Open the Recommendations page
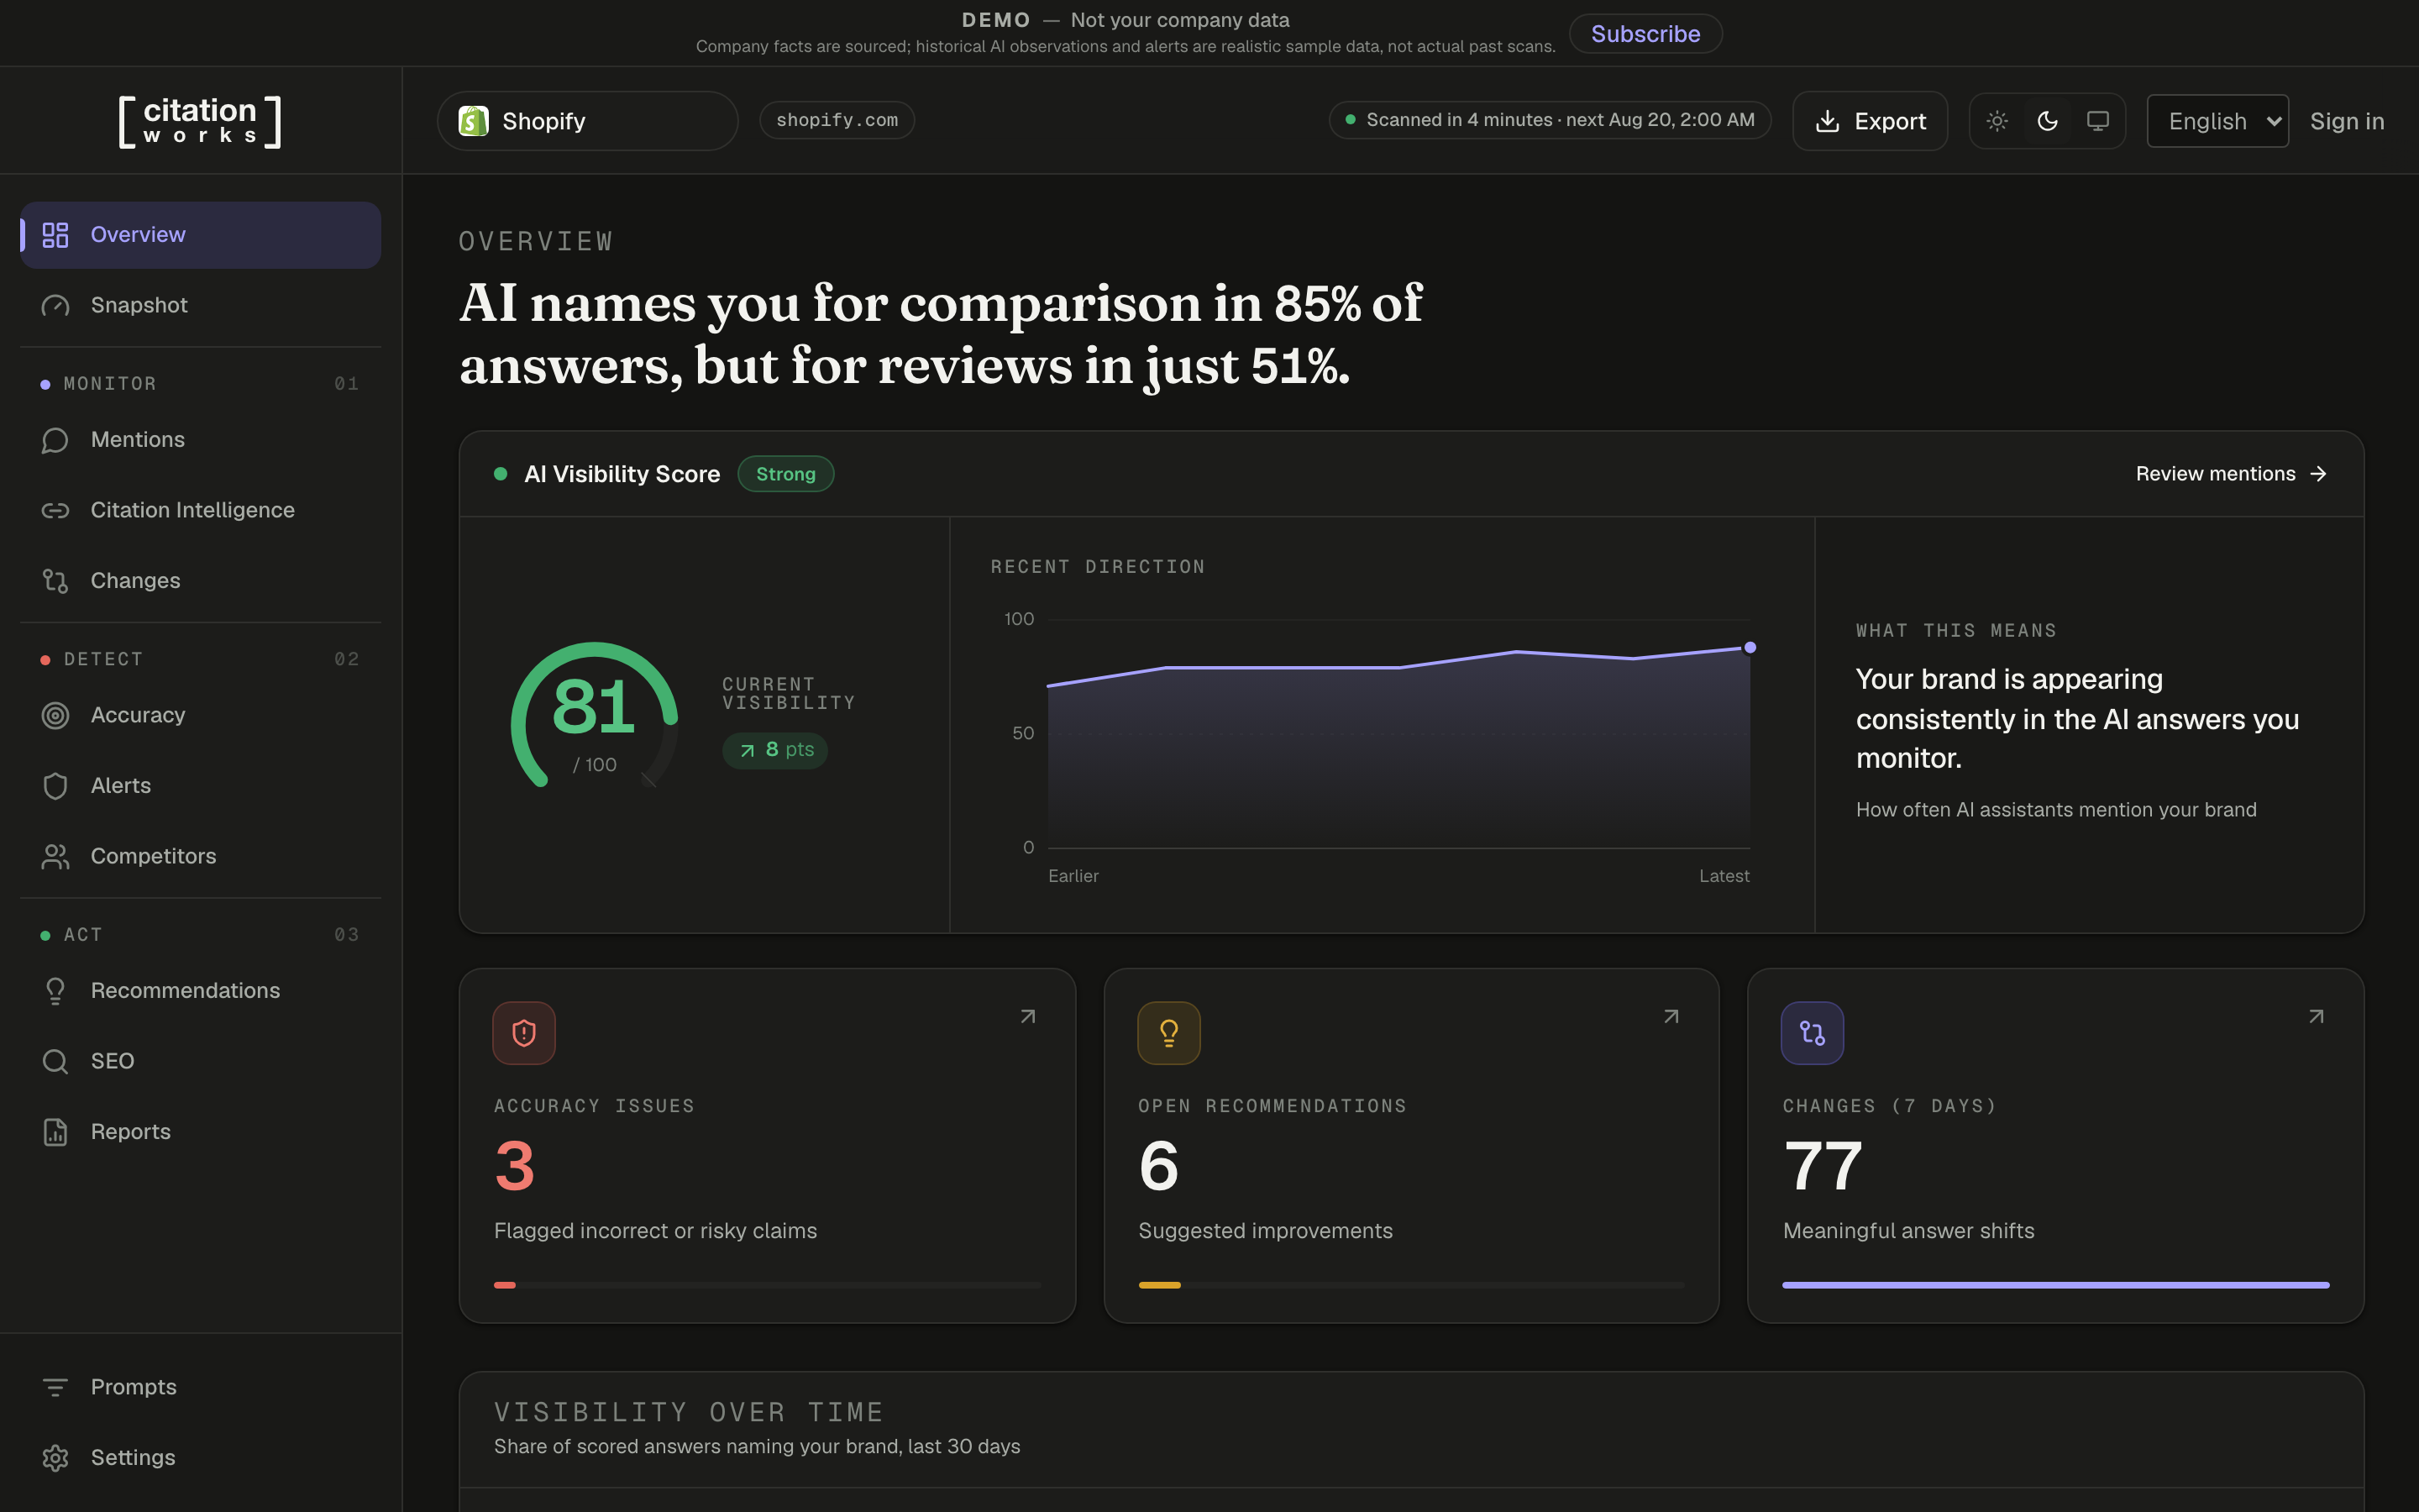 tap(201, 991)
